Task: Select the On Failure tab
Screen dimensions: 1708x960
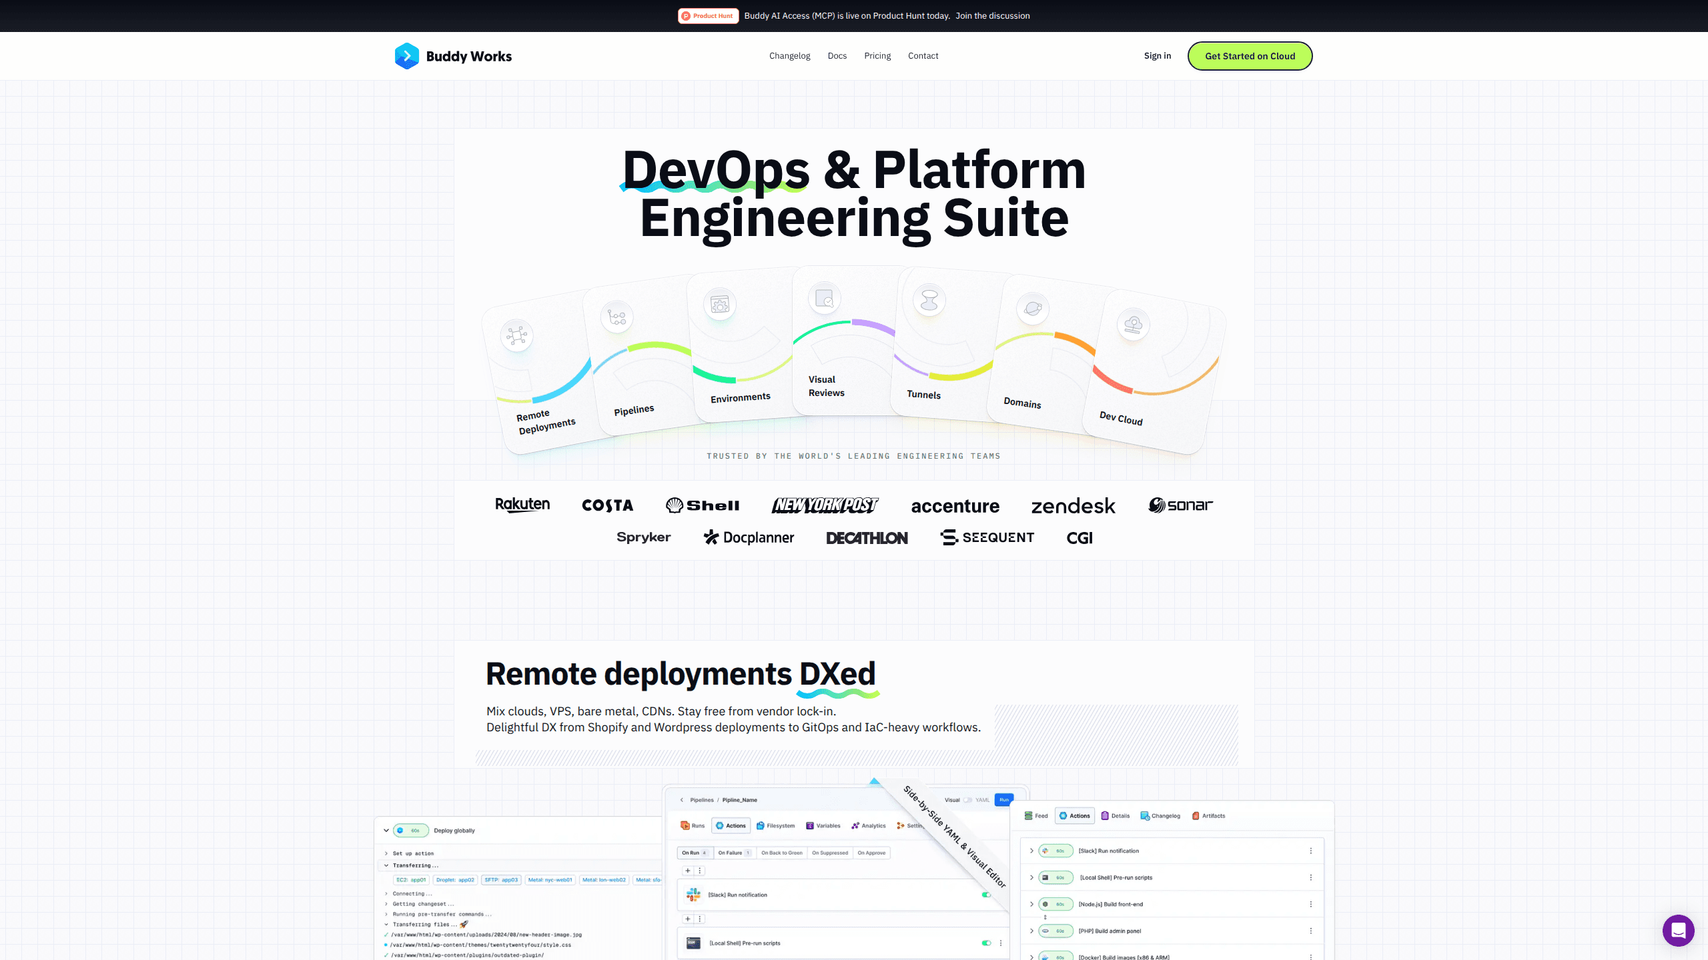Action: [x=734, y=853]
